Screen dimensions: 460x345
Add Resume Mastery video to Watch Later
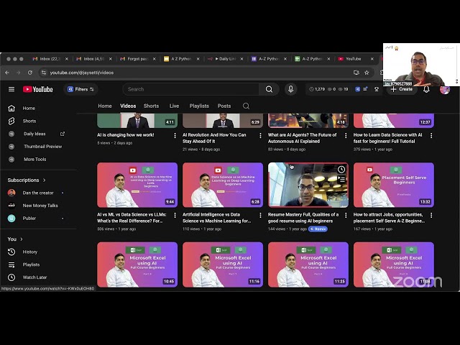click(341, 170)
